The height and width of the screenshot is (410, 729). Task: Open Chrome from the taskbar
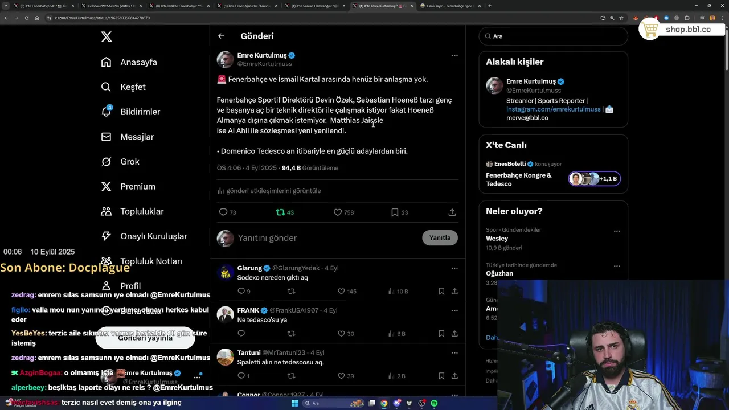click(x=384, y=403)
